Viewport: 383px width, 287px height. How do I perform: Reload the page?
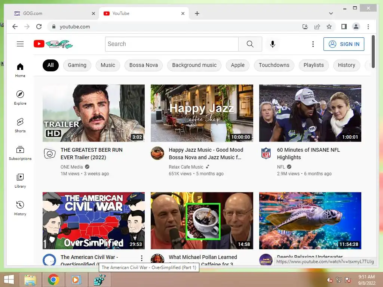tap(39, 27)
